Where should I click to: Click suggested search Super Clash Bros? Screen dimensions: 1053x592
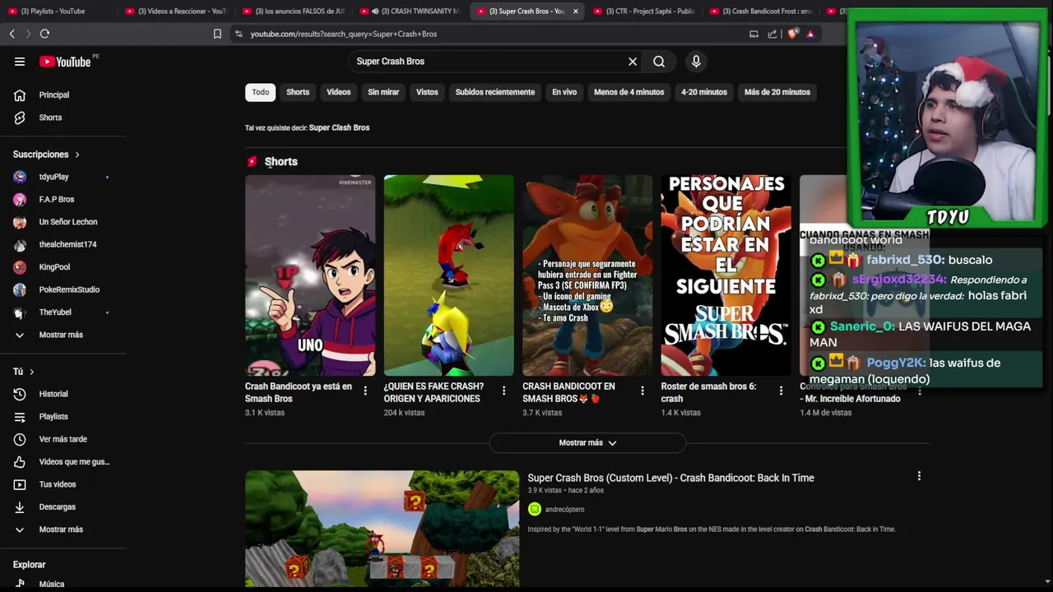pyautogui.click(x=339, y=128)
